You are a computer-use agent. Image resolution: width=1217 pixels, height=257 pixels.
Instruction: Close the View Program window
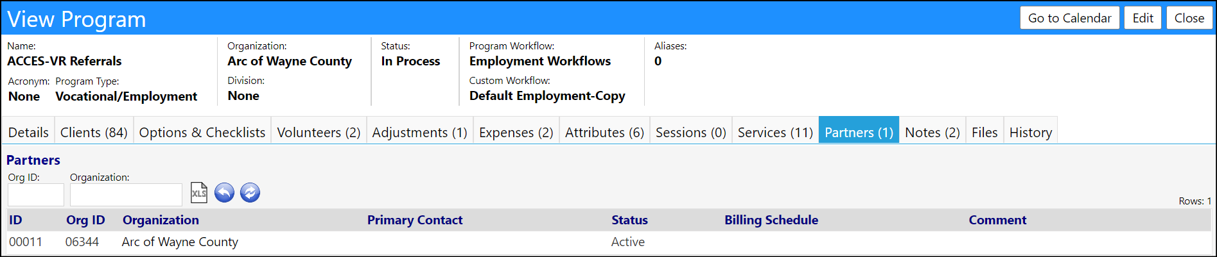pyautogui.click(x=1189, y=18)
